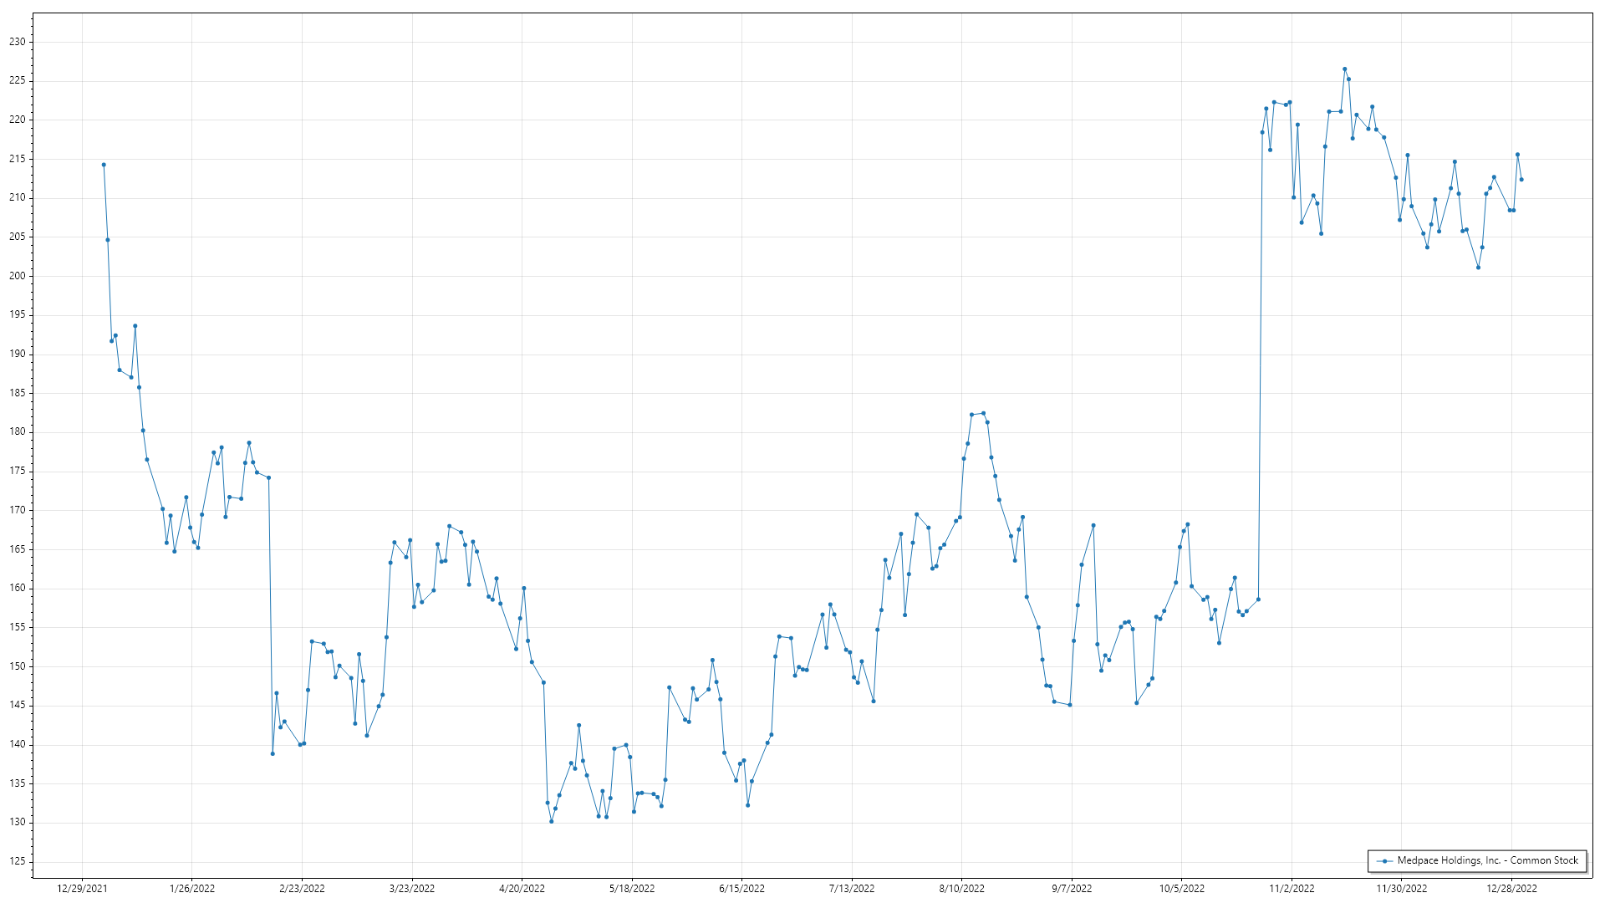
Task: Select the 10/5/2022 x-axis label
Action: click(1181, 889)
